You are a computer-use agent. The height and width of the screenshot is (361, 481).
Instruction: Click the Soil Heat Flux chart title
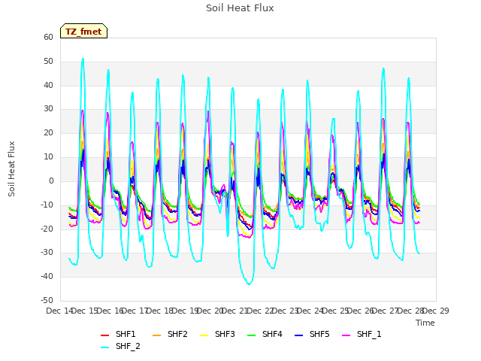coord(240,8)
